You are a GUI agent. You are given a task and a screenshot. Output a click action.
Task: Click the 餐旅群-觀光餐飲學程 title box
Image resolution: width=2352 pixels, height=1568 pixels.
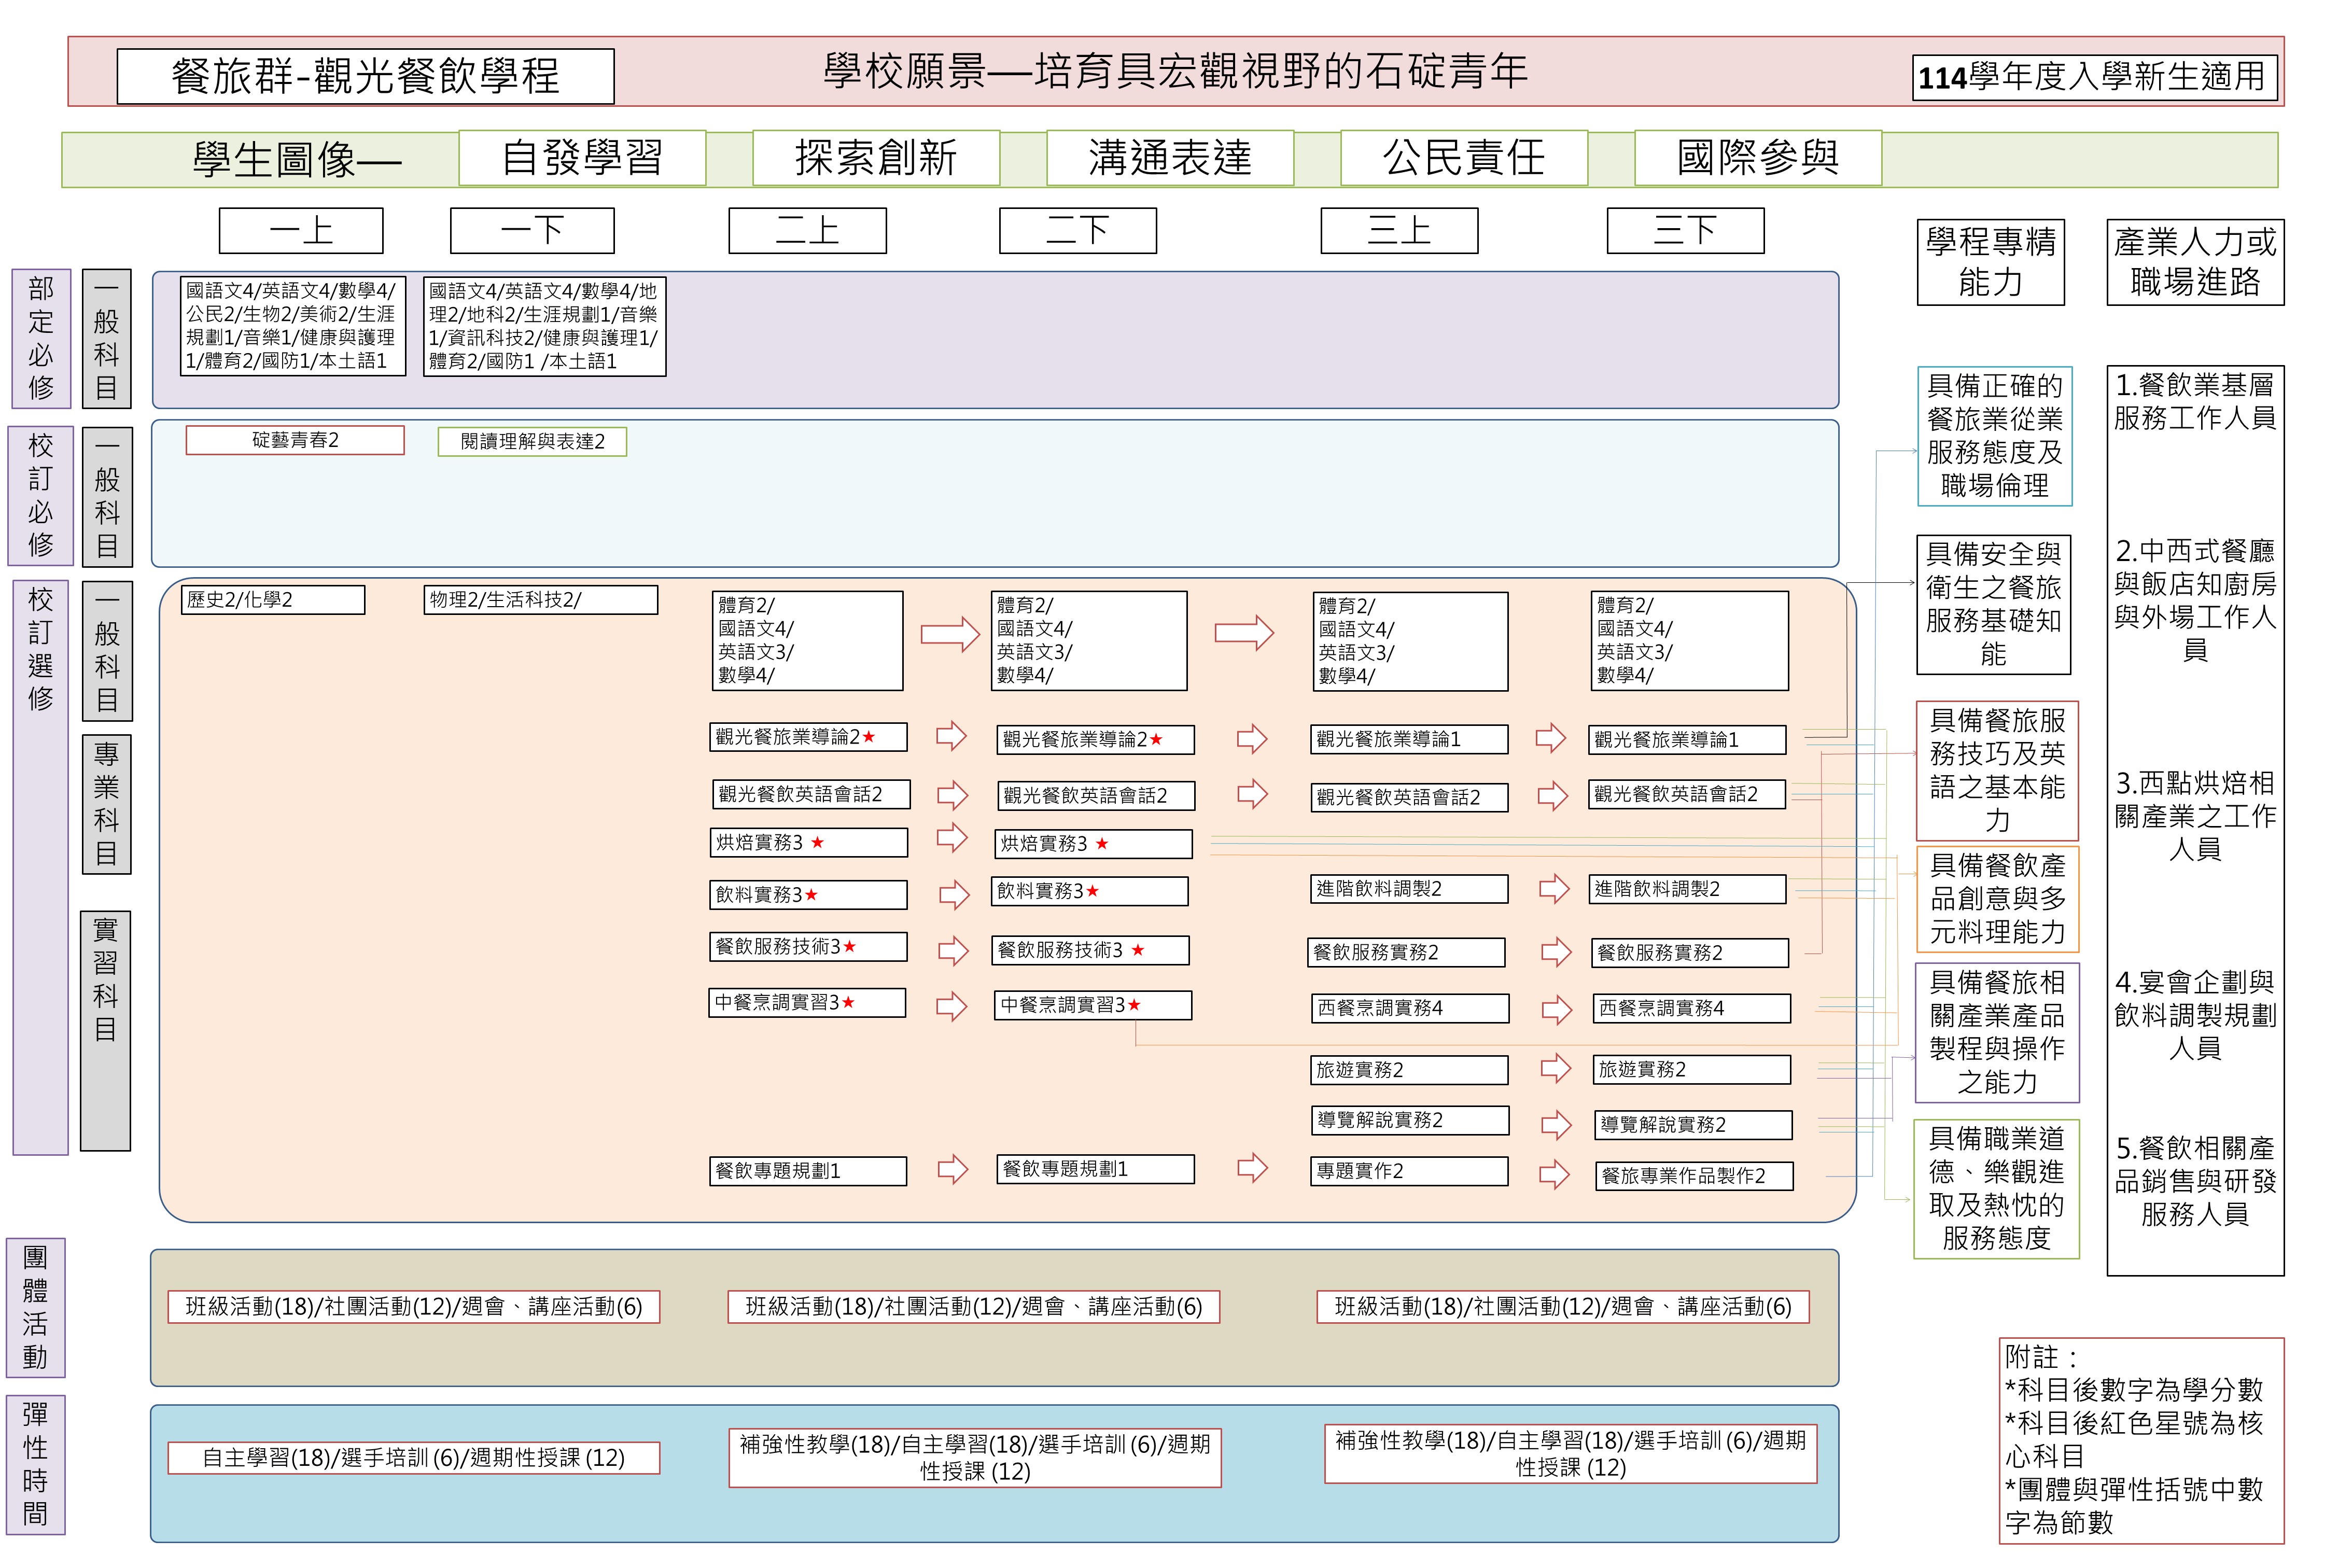[x=366, y=76]
